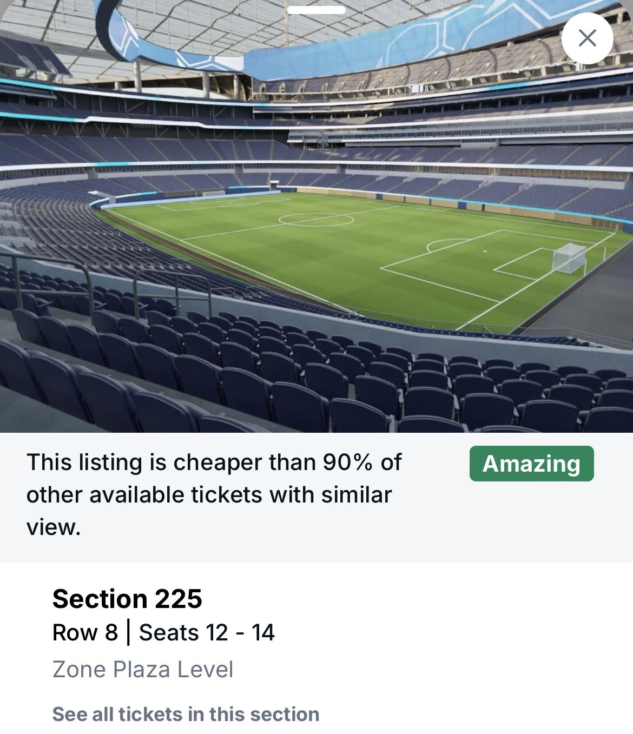Click the divider between Row and Seats

click(x=128, y=632)
